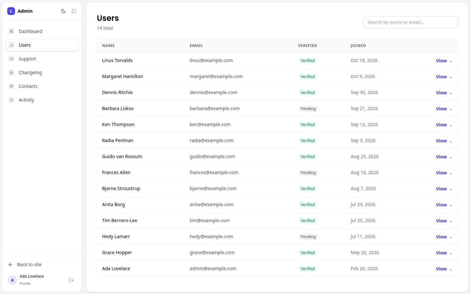Viewport: 471px width, 294px height.
Task: Click Back to site link
Action: (x=29, y=265)
